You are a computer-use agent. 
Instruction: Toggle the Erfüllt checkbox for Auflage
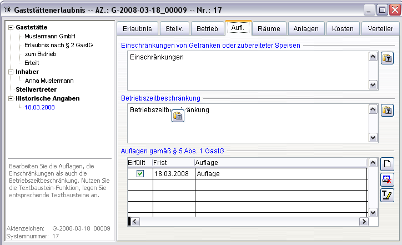coord(140,174)
